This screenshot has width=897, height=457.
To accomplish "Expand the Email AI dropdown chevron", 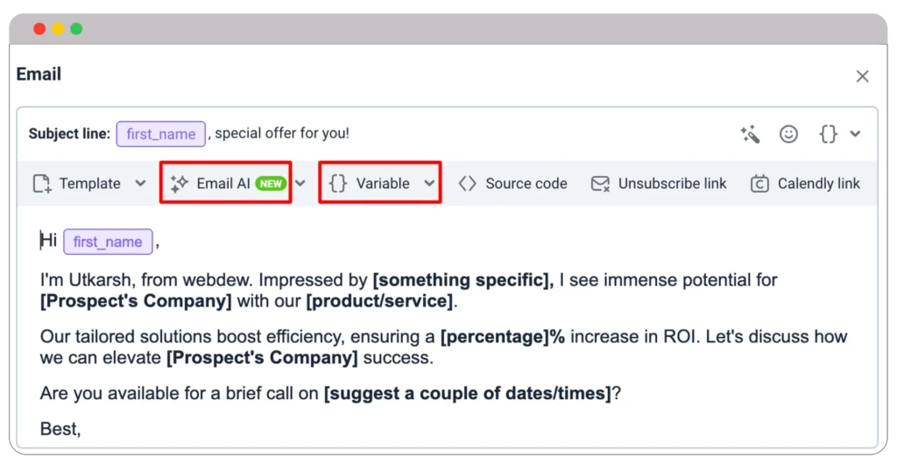I will click(300, 184).
